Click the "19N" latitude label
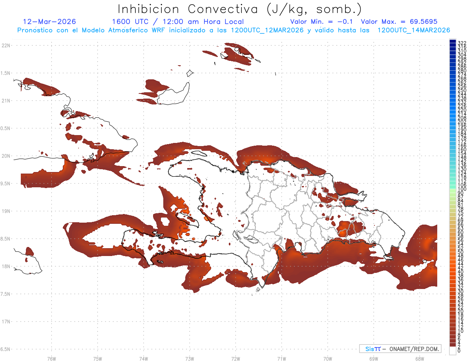The image size is (471, 364). [x=6, y=211]
